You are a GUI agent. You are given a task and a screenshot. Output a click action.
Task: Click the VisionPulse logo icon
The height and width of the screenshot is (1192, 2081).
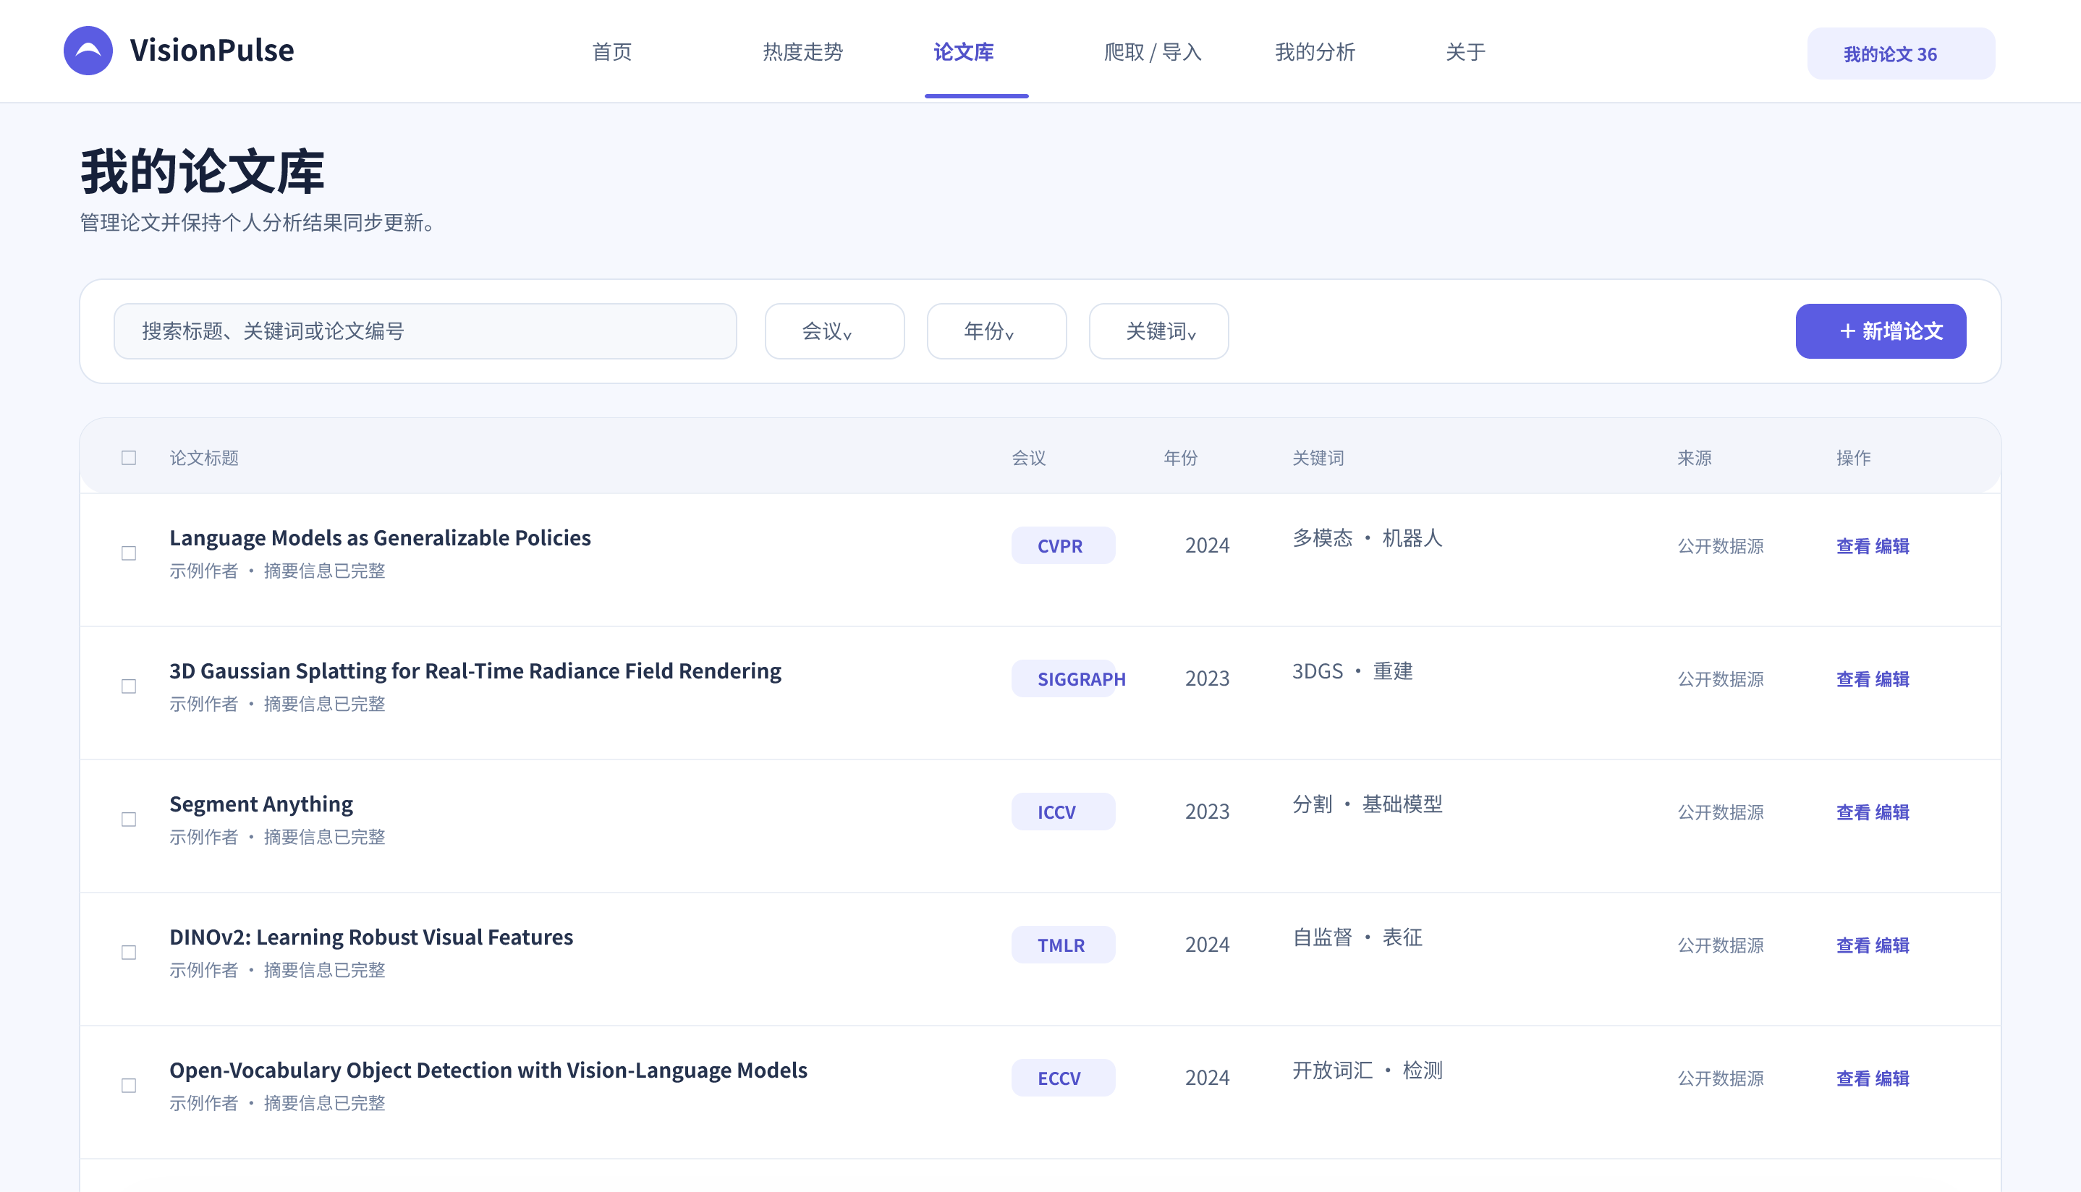tap(88, 51)
